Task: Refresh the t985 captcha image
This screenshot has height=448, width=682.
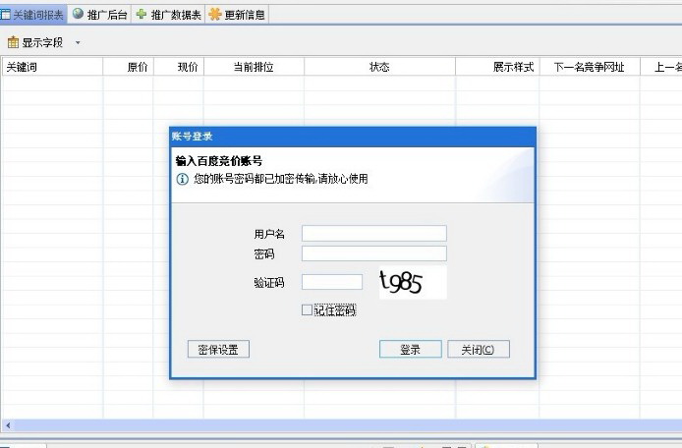Action: coord(413,282)
